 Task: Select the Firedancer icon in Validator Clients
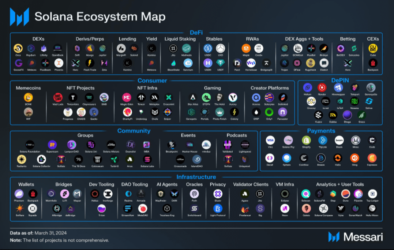(x=245, y=209)
